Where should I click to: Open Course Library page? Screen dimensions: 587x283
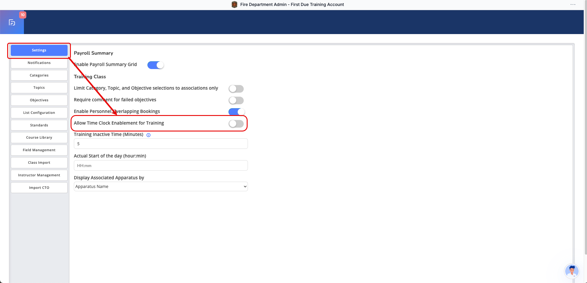tap(39, 137)
